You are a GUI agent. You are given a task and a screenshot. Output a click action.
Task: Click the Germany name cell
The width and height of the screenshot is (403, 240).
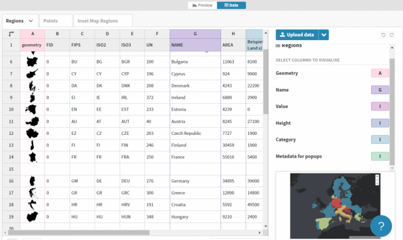[x=196, y=181]
